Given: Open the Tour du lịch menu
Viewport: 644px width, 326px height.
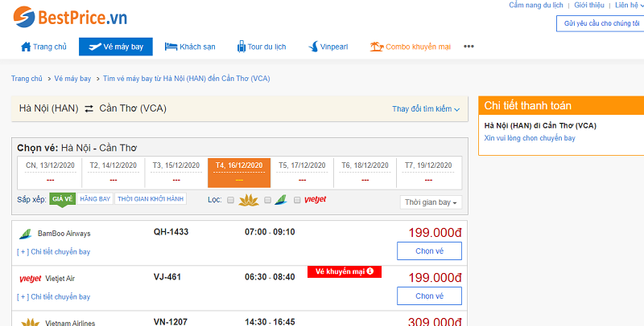Looking at the screenshot, I should [x=262, y=47].
